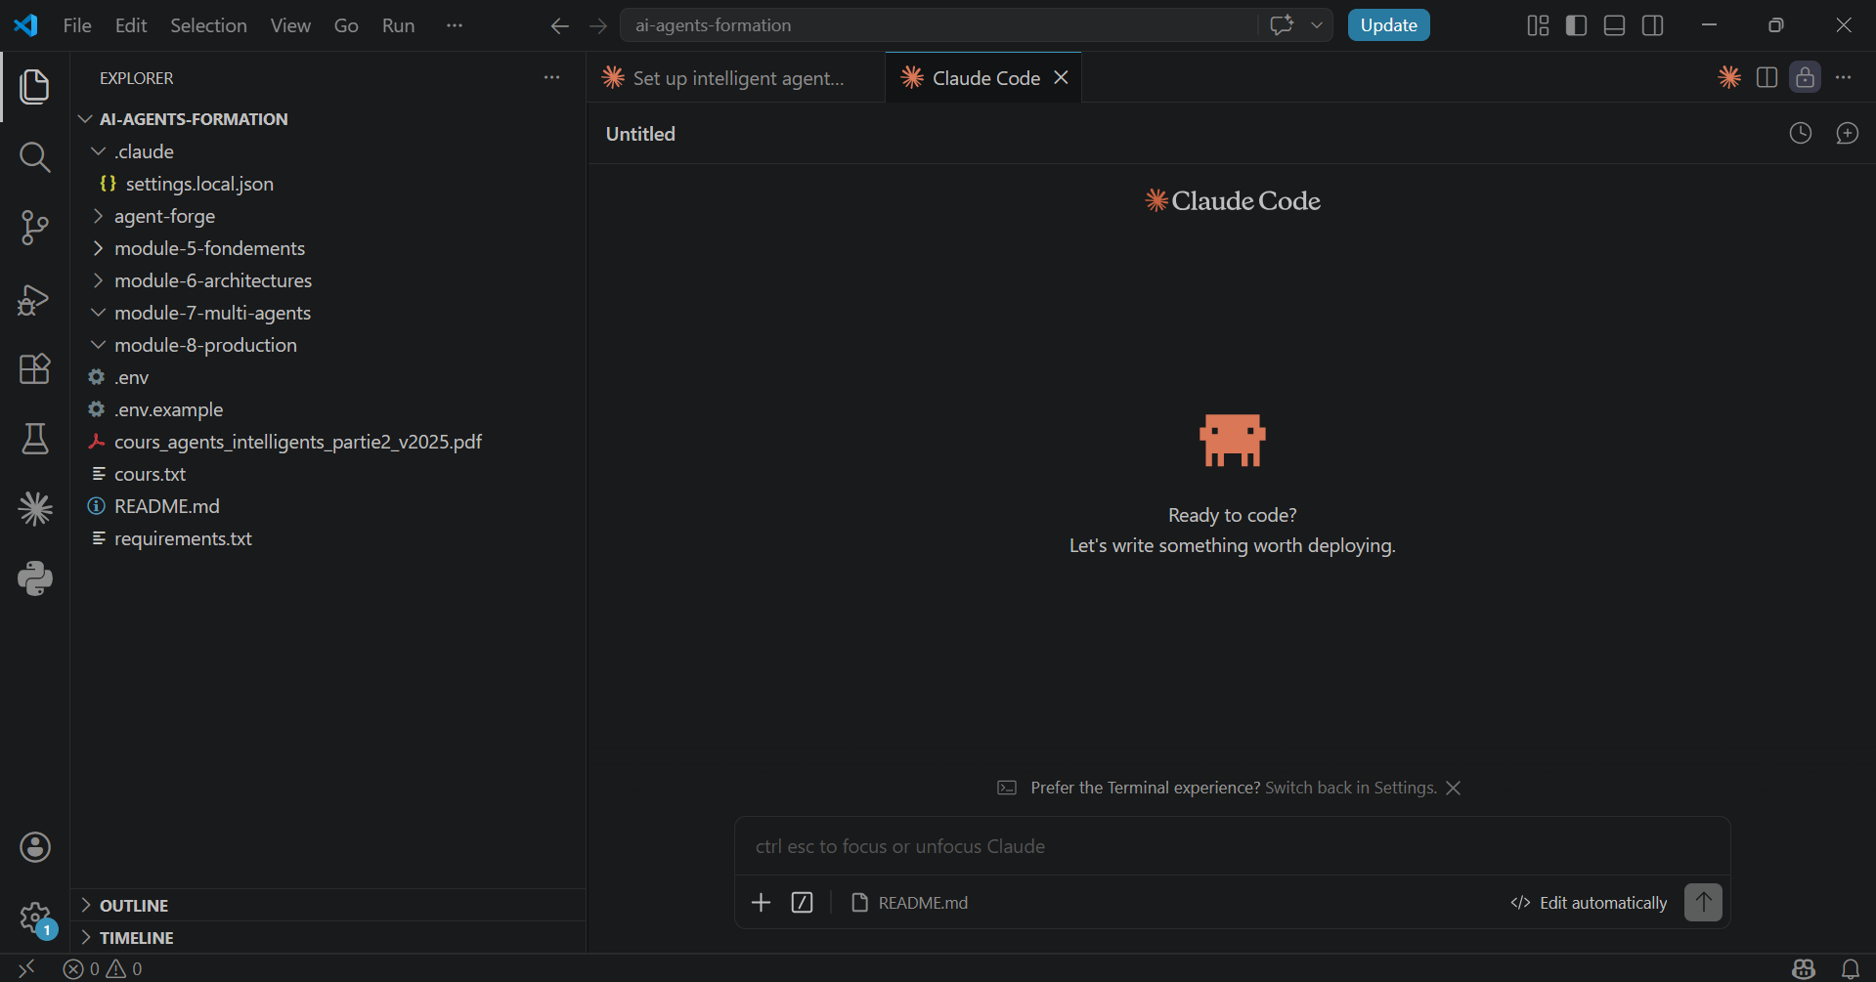Focus the Claude prompt input field
1876x982 pixels.
click(1232, 846)
